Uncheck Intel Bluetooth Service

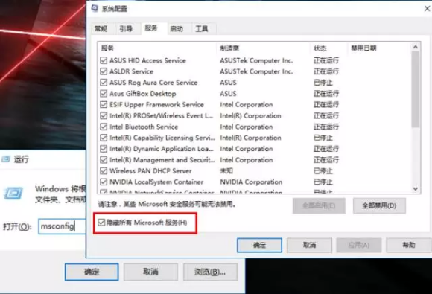104,127
